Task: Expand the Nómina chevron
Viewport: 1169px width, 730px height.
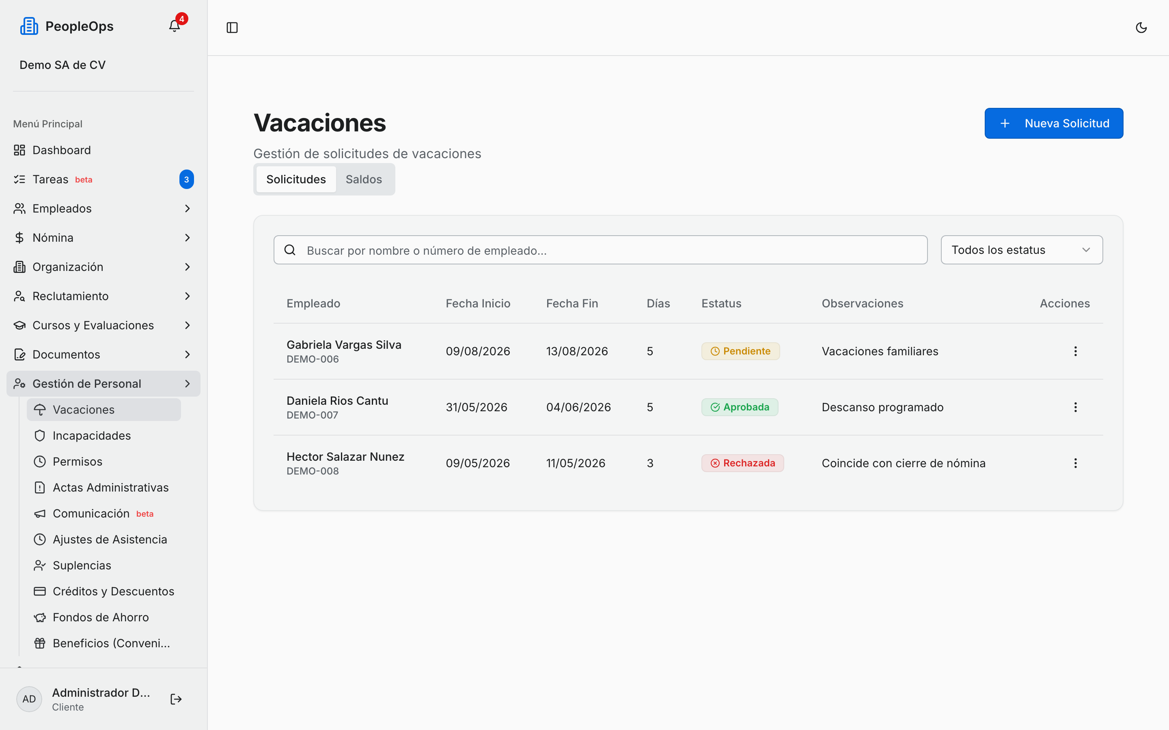Action: click(188, 238)
